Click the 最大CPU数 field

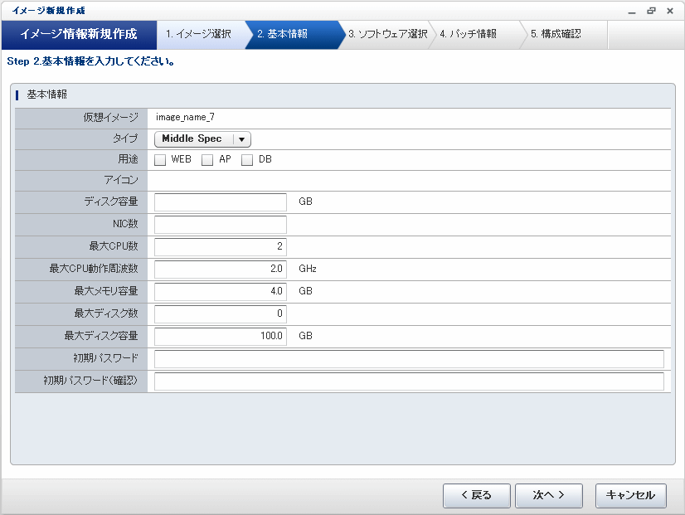click(x=221, y=247)
